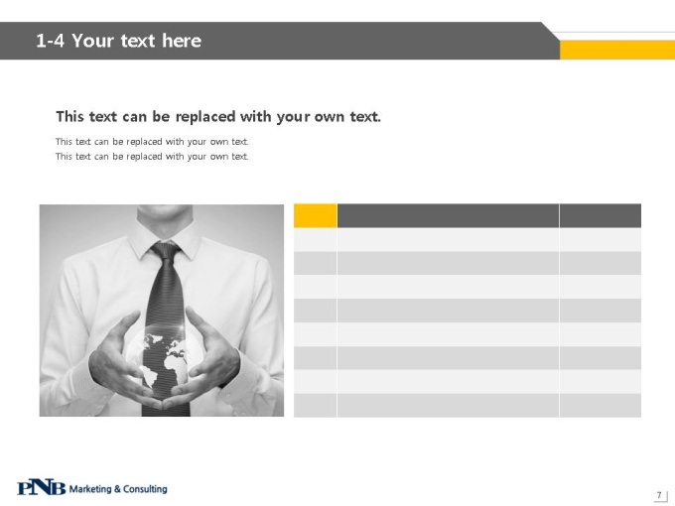Select the narrow rightmost table header cell
The height and width of the screenshot is (506, 675).
[x=601, y=215]
